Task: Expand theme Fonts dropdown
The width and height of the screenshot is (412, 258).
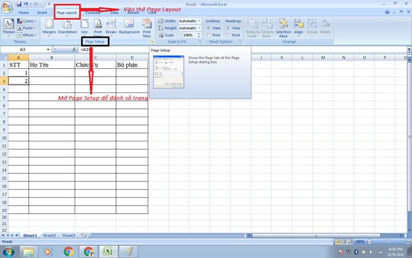Action: tap(26, 28)
